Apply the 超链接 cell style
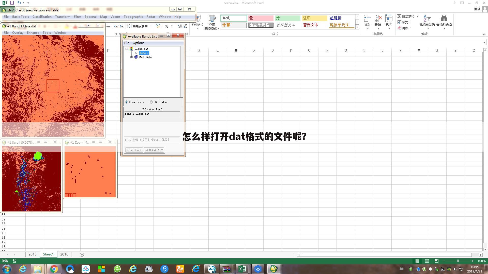Screen dimensions: 488x274 point(341,18)
